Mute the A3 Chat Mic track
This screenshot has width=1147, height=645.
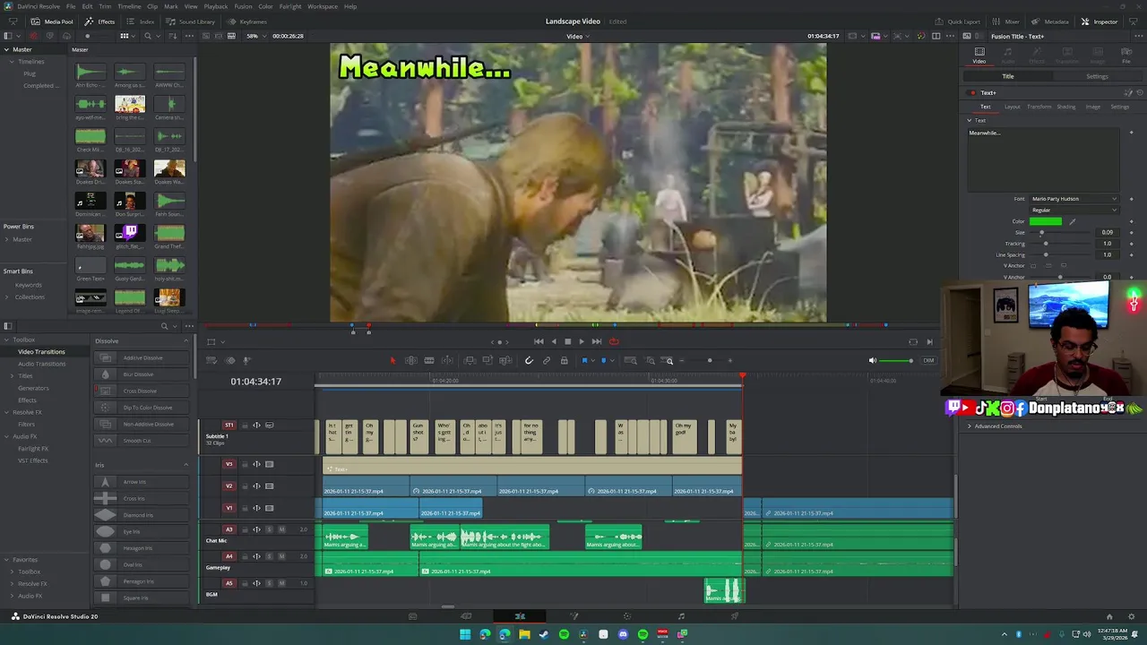(281, 529)
